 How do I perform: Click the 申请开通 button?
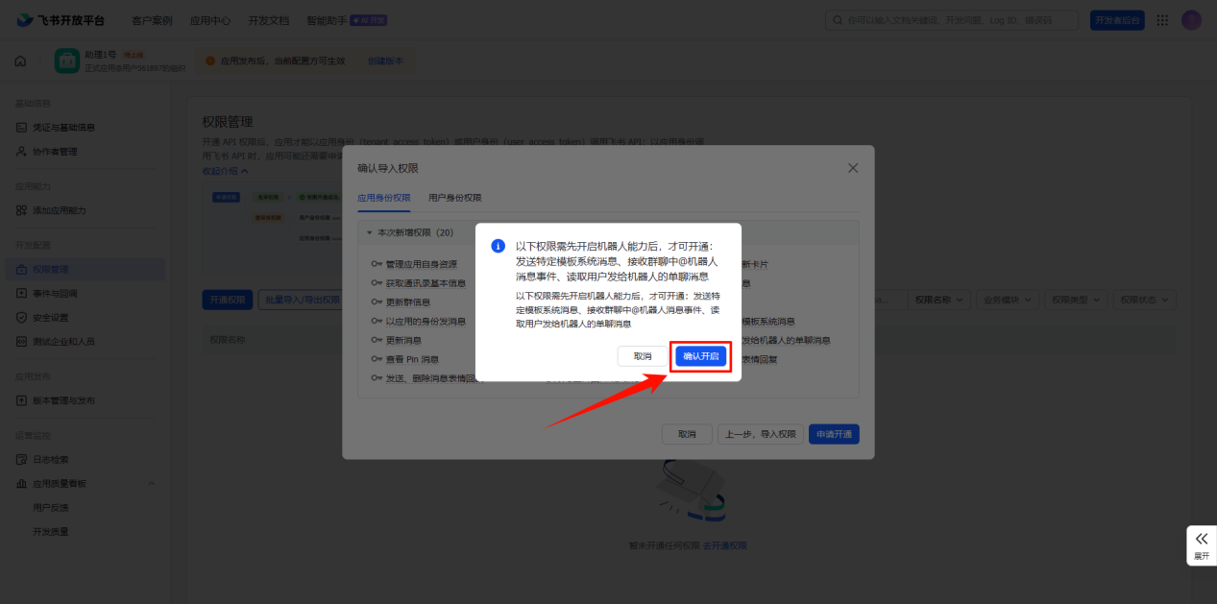[833, 434]
